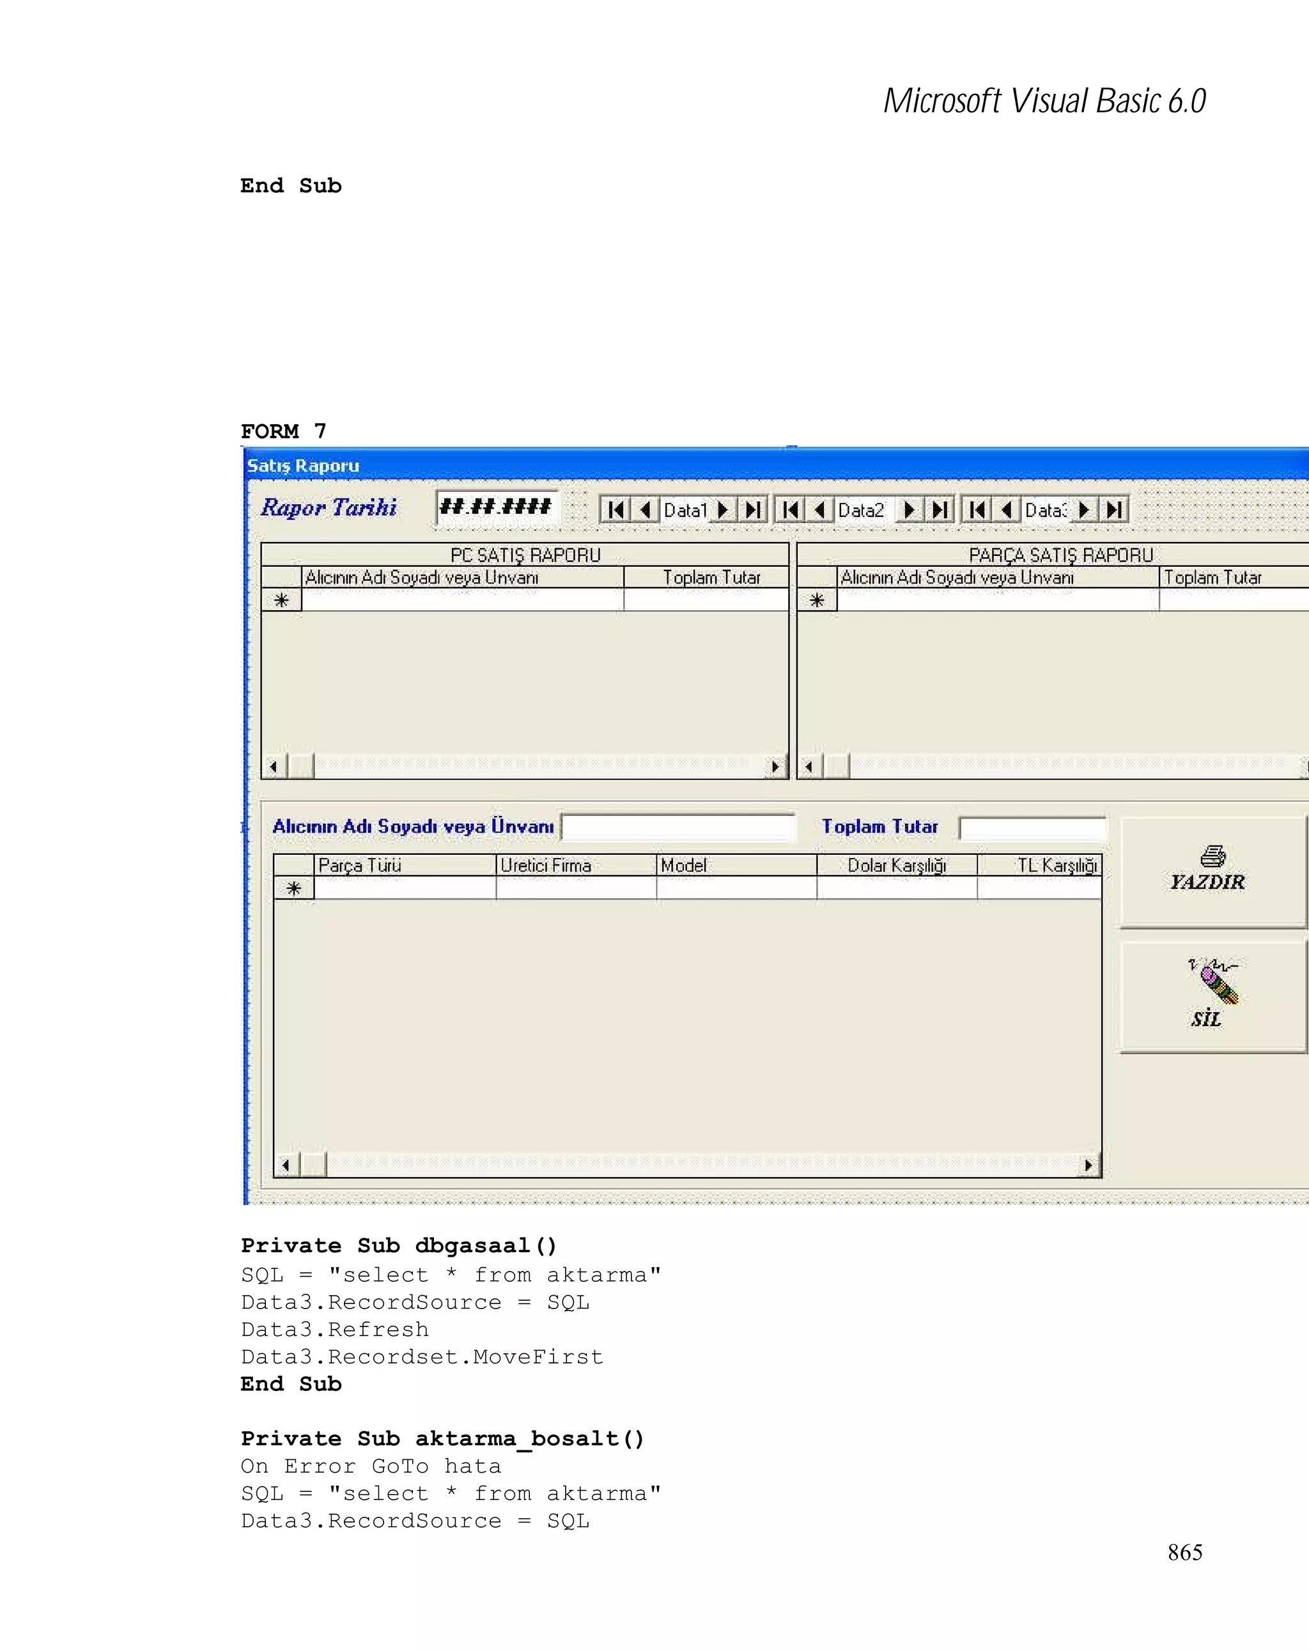Go to next record on Data2 control
The height and width of the screenshot is (1651, 1309).
click(909, 510)
